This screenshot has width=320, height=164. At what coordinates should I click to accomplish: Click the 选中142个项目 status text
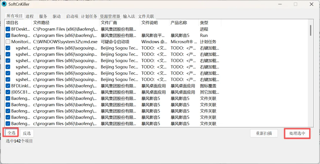click(x=19, y=141)
